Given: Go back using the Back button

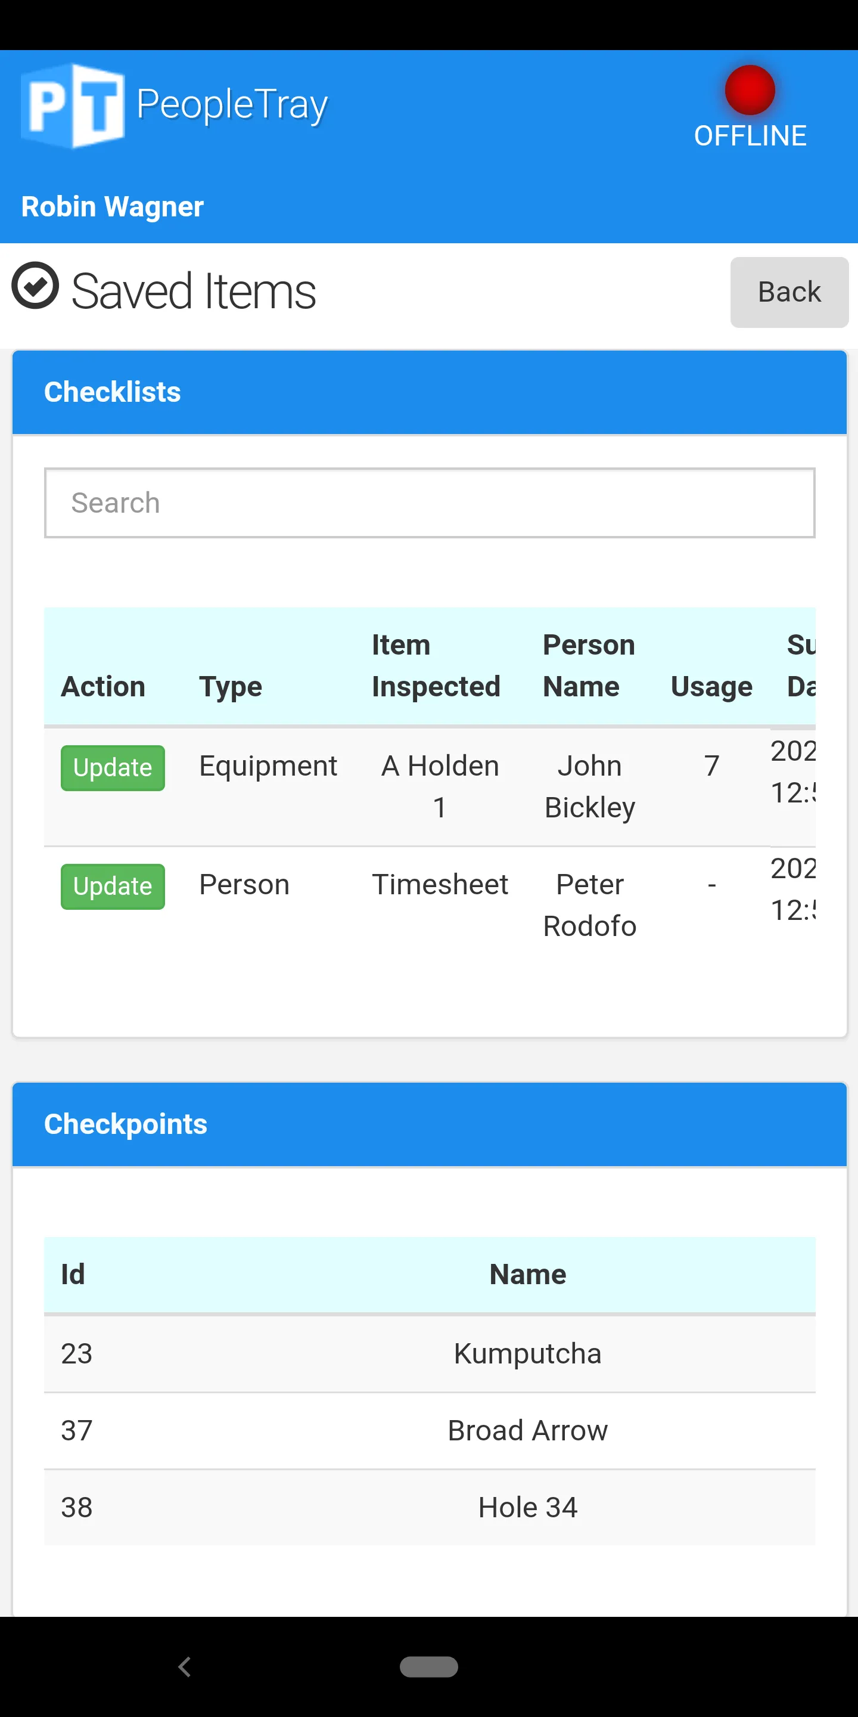Looking at the screenshot, I should 789,292.
